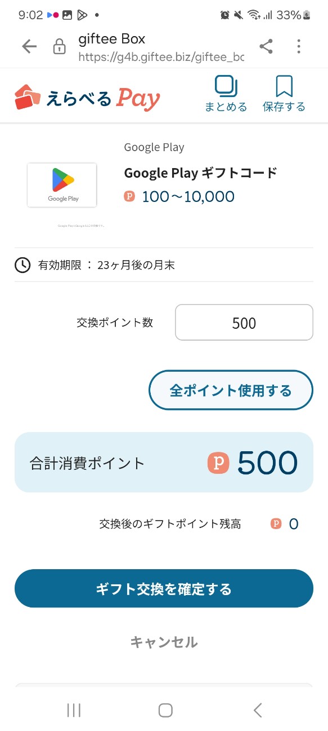Tap the Wi-Fi status icon

point(254,15)
